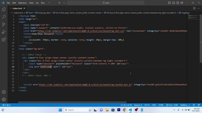Image resolution: width=202 pixels, height=113 pixels.
Task: Click the INPUT FIELD END comment line
Action: [37, 76]
